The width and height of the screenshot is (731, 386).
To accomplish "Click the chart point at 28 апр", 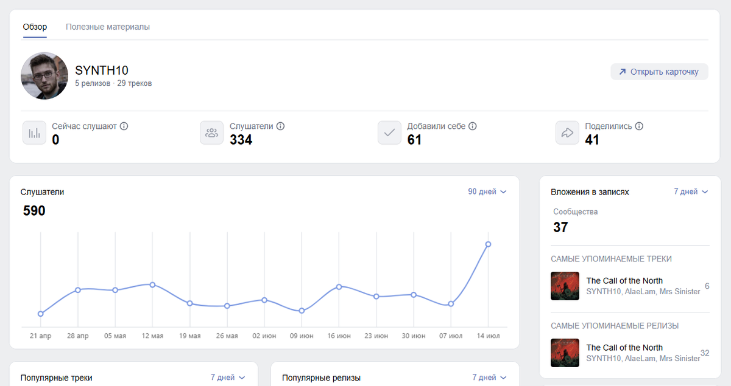I will [78, 289].
